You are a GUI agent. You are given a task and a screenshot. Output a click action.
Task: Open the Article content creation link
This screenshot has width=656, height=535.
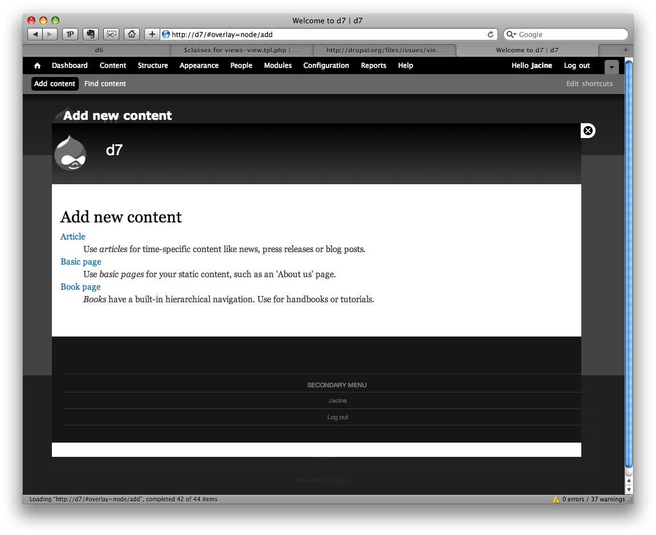(72, 237)
